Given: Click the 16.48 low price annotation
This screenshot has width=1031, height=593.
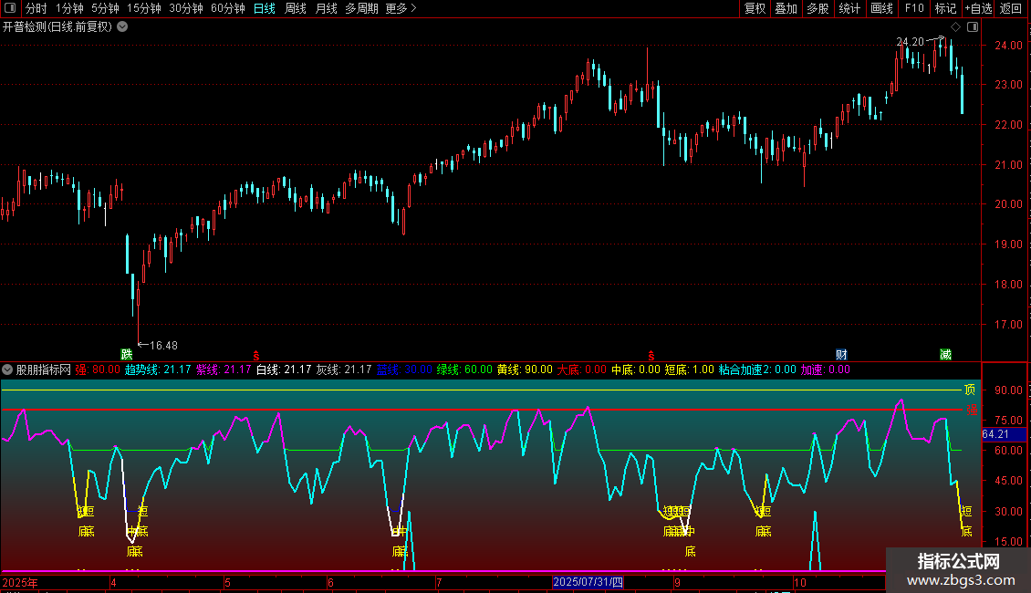Looking at the screenshot, I should pos(163,346).
